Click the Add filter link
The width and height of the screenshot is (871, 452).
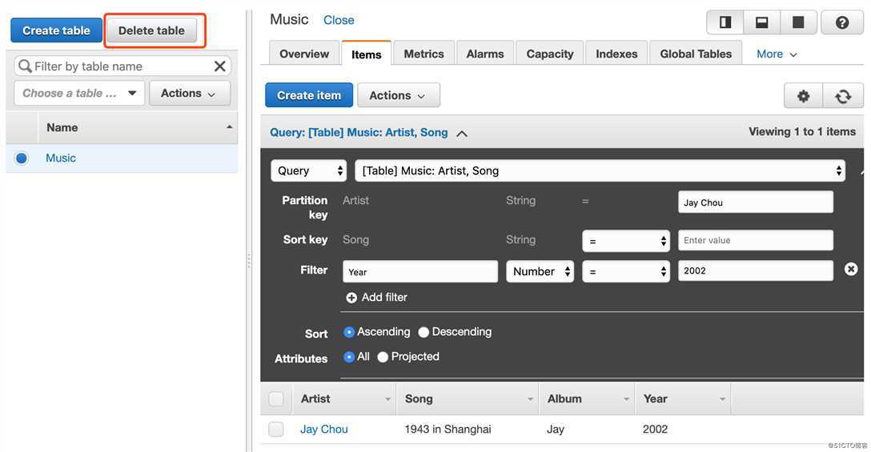pyautogui.click(x=384, y=298)
